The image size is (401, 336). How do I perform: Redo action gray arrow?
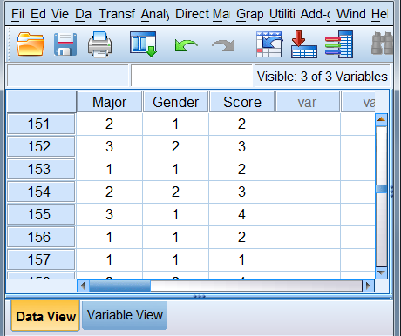pos(223,45)
